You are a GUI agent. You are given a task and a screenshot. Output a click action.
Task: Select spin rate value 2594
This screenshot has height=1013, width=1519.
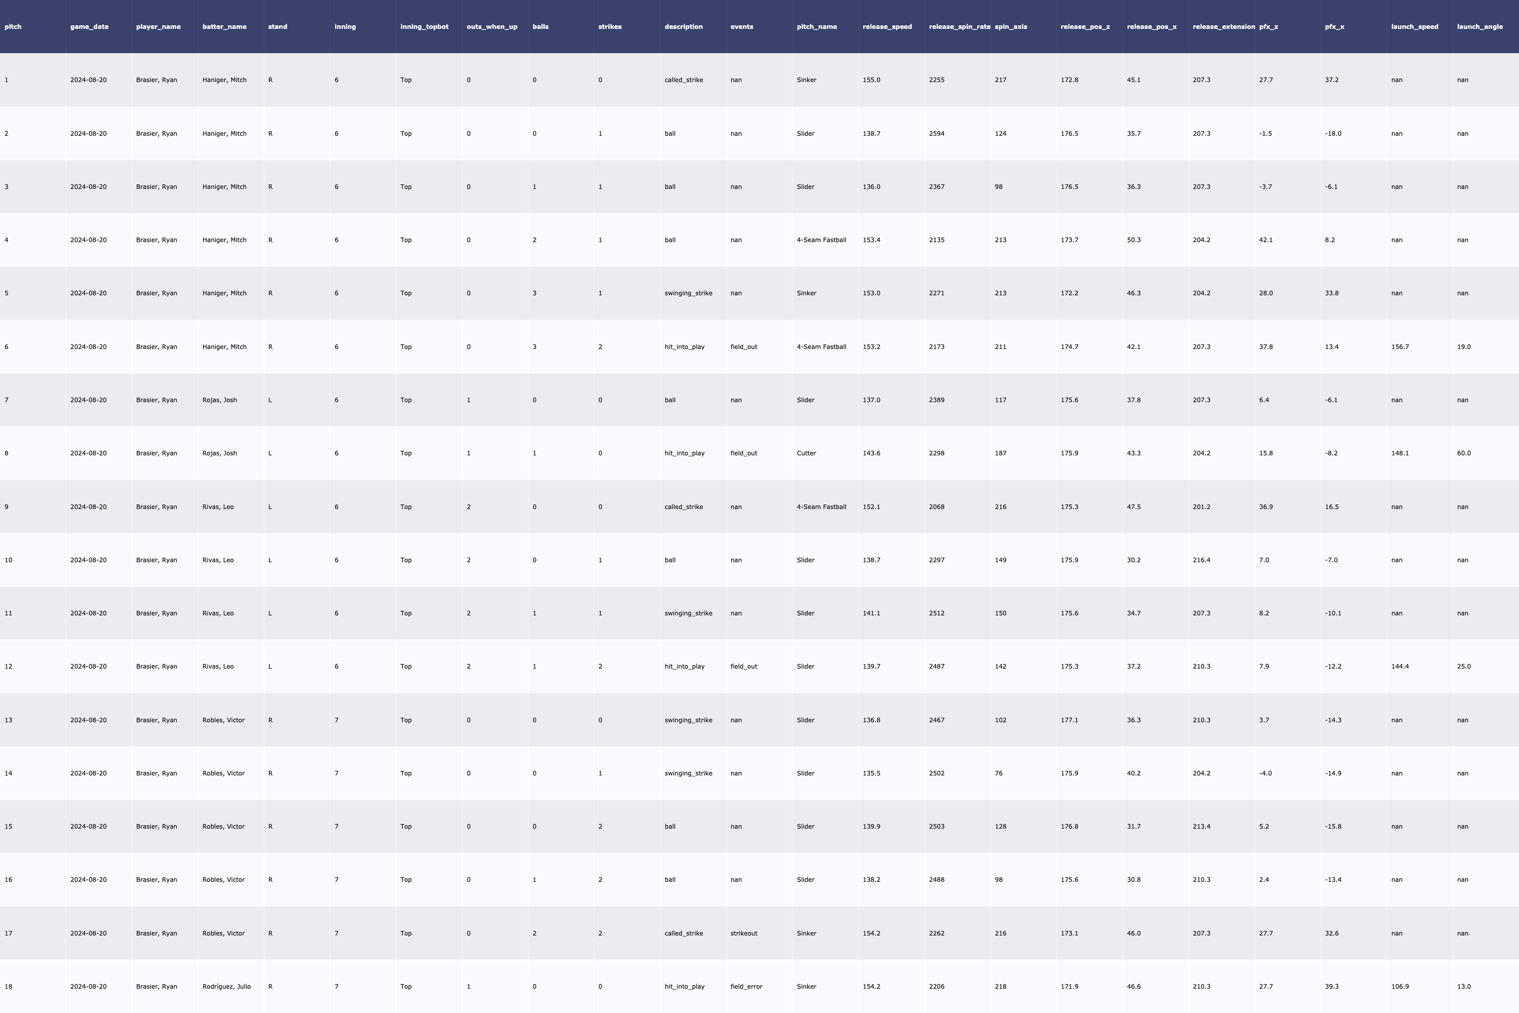pyautogui.click(x=936, y=134)
